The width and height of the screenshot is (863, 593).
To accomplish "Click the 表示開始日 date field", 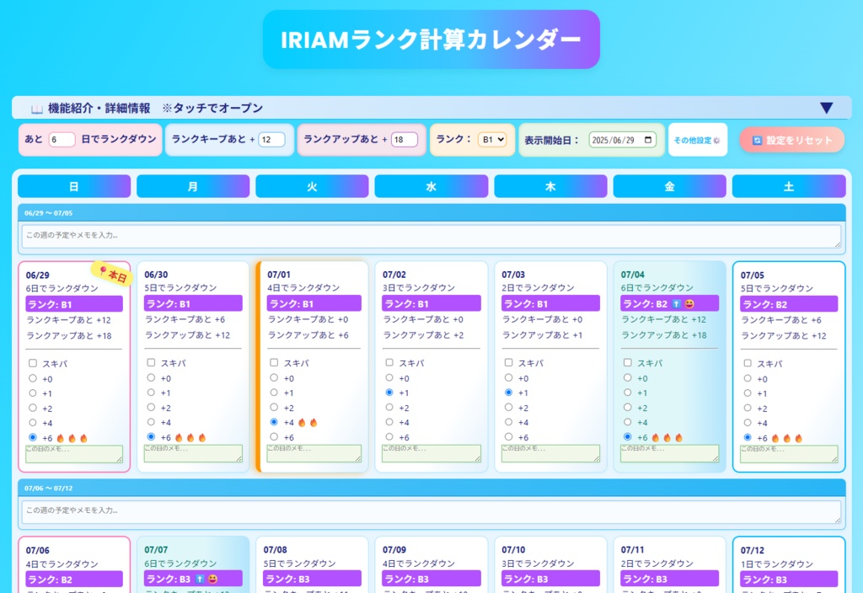I will (623, 140).
